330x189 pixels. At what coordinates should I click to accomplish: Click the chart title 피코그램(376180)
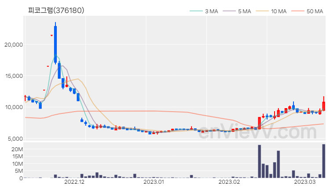(56, 10)
